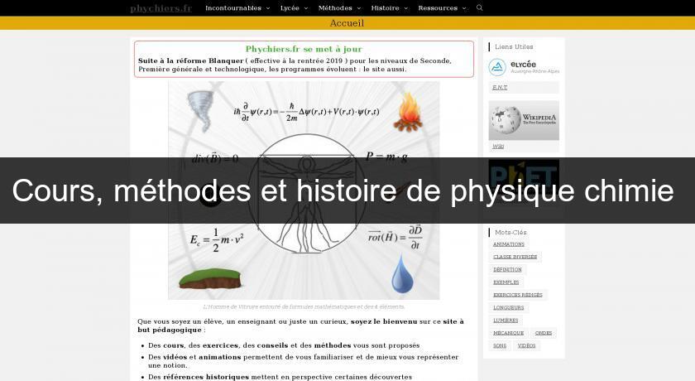Select the LONGUEURS tag
This screenshot has width=695, height=381.
coord(509,307)
